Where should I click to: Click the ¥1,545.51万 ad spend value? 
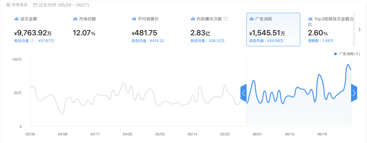click(x=267, y=33)
